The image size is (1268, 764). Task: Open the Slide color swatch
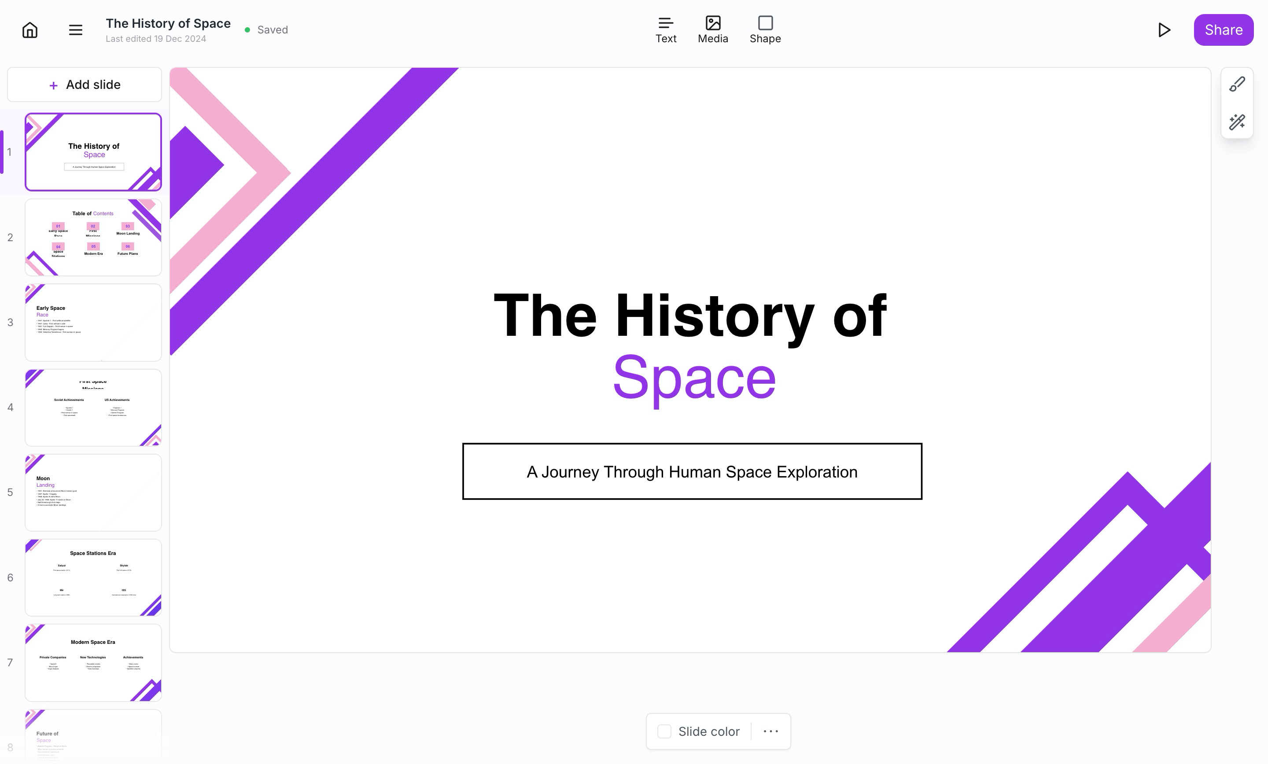(x=664, y=731)
